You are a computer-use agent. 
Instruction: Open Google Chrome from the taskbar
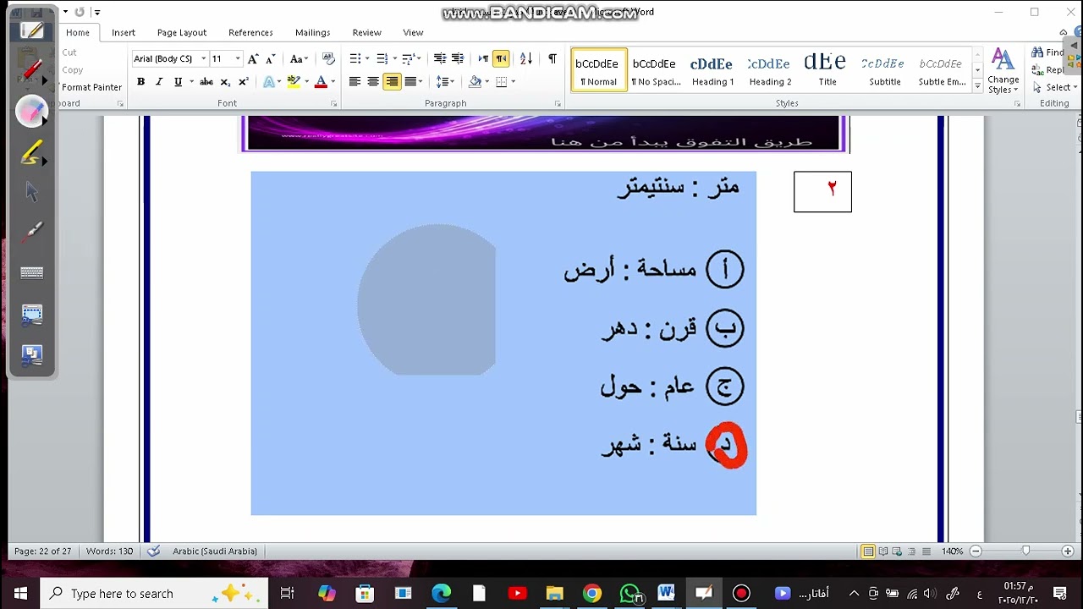click(591, 594)
